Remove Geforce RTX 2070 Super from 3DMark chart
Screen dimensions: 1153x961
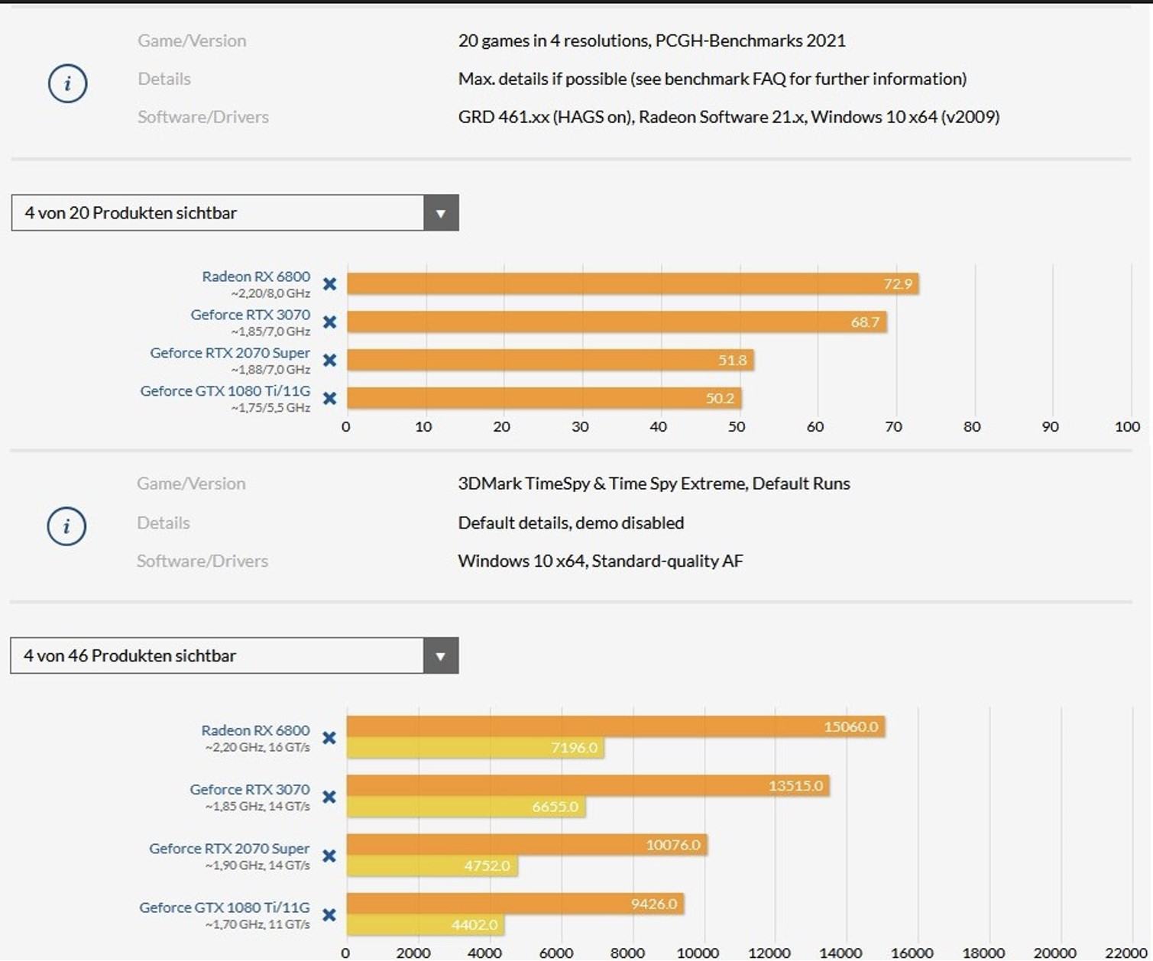tap(329, 856)
